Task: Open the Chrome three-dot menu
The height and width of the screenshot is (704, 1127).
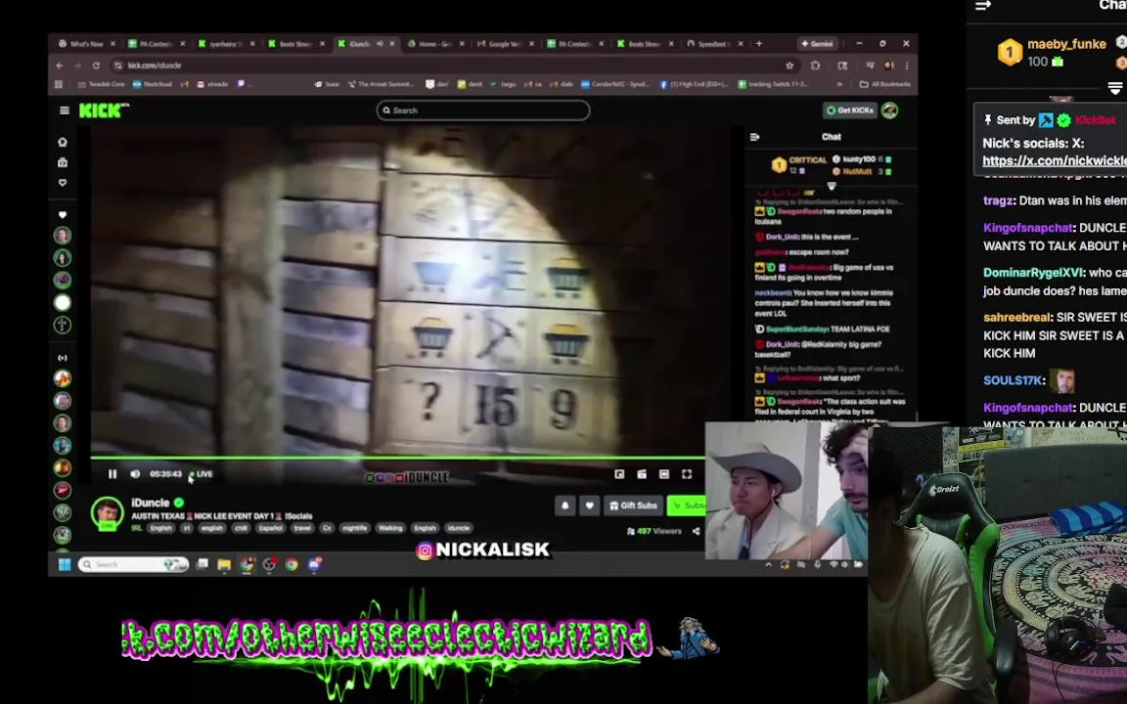Action: (907, 66)
